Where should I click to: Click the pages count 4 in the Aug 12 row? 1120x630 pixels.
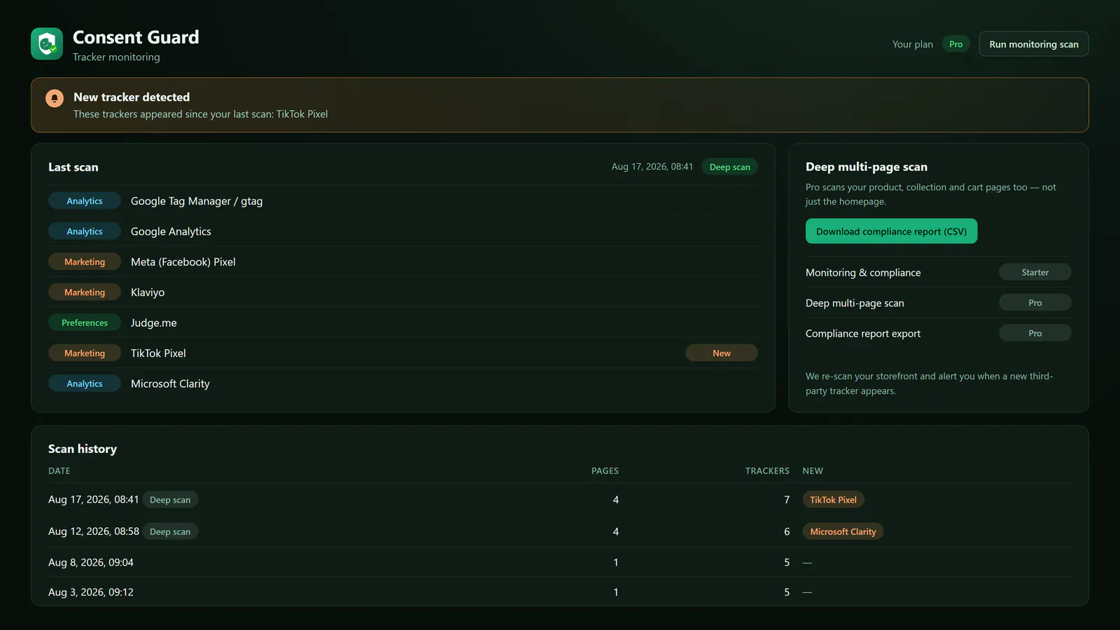point(616,532)
